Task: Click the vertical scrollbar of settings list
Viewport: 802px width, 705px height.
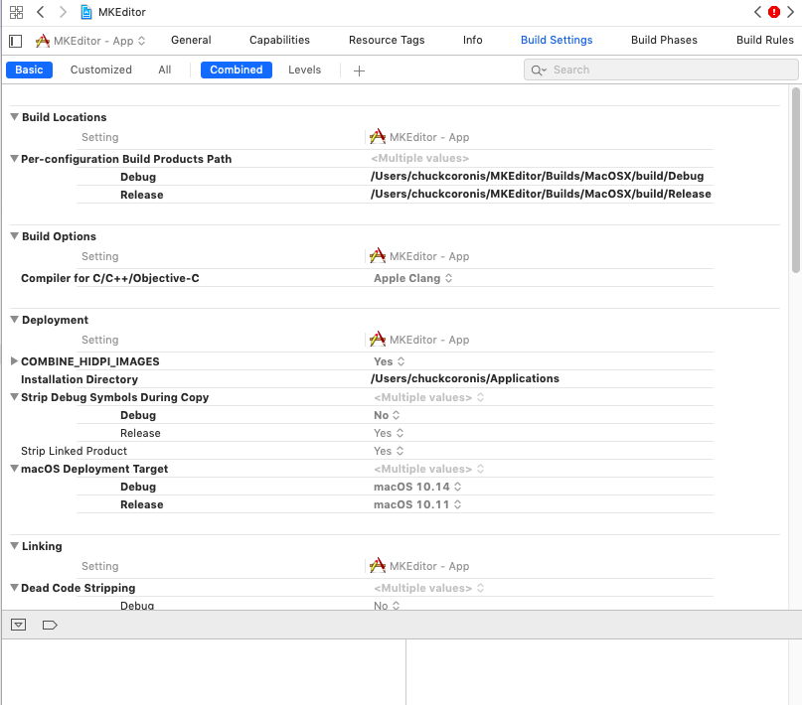Action: tap(795, 180)
